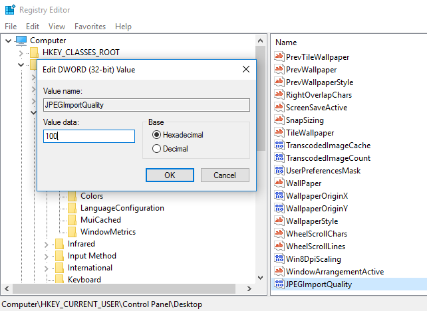Viewport: 427px width, 311px height.
Task: Click the Computer icon in the tree
Action: [21, 41]
